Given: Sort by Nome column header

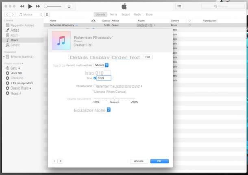Looking at the screenshot, I should coord(53,21).
